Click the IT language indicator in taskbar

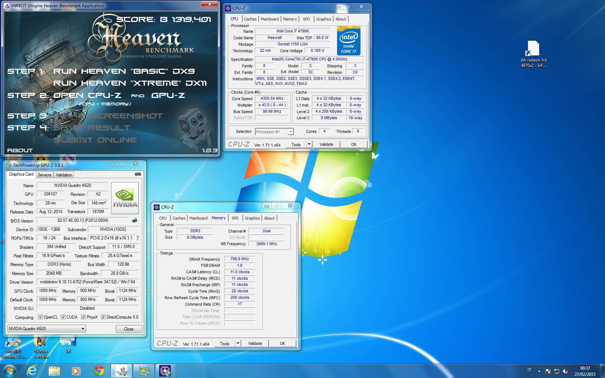tap(529, 370)
